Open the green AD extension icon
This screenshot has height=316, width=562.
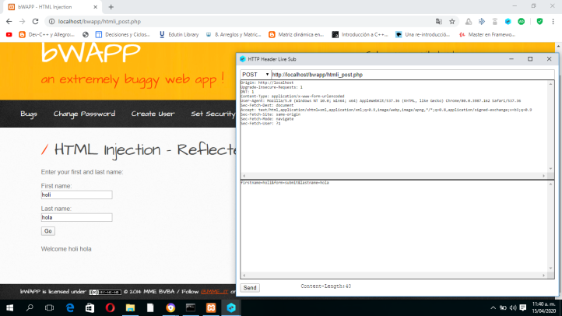pyautogui.click(x=522, y=22)
